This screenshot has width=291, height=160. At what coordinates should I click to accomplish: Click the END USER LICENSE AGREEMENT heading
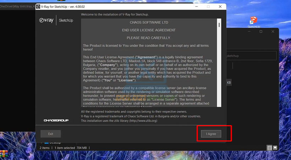pyautogui.click(x=148, y=30)
